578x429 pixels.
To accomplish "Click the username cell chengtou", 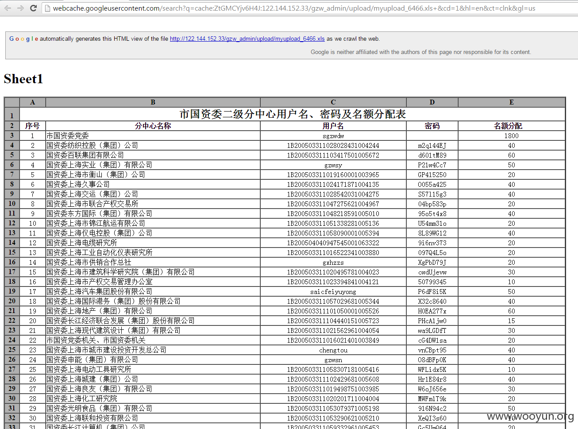I will (x=333, y=350).
